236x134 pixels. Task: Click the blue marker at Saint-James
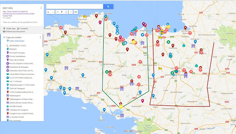[195, 41]
